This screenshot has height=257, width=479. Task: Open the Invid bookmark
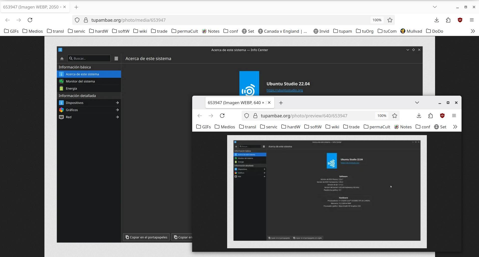(321, 31)
